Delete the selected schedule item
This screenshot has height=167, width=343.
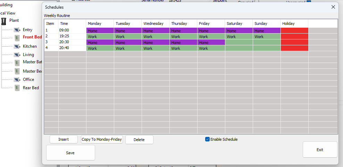[139, 140]
